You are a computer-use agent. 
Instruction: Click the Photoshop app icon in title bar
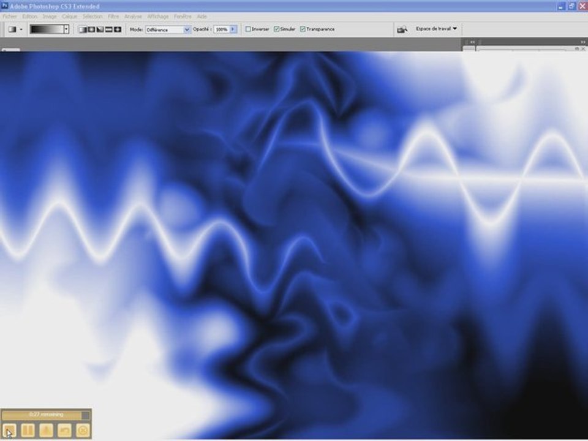[5, 6]
